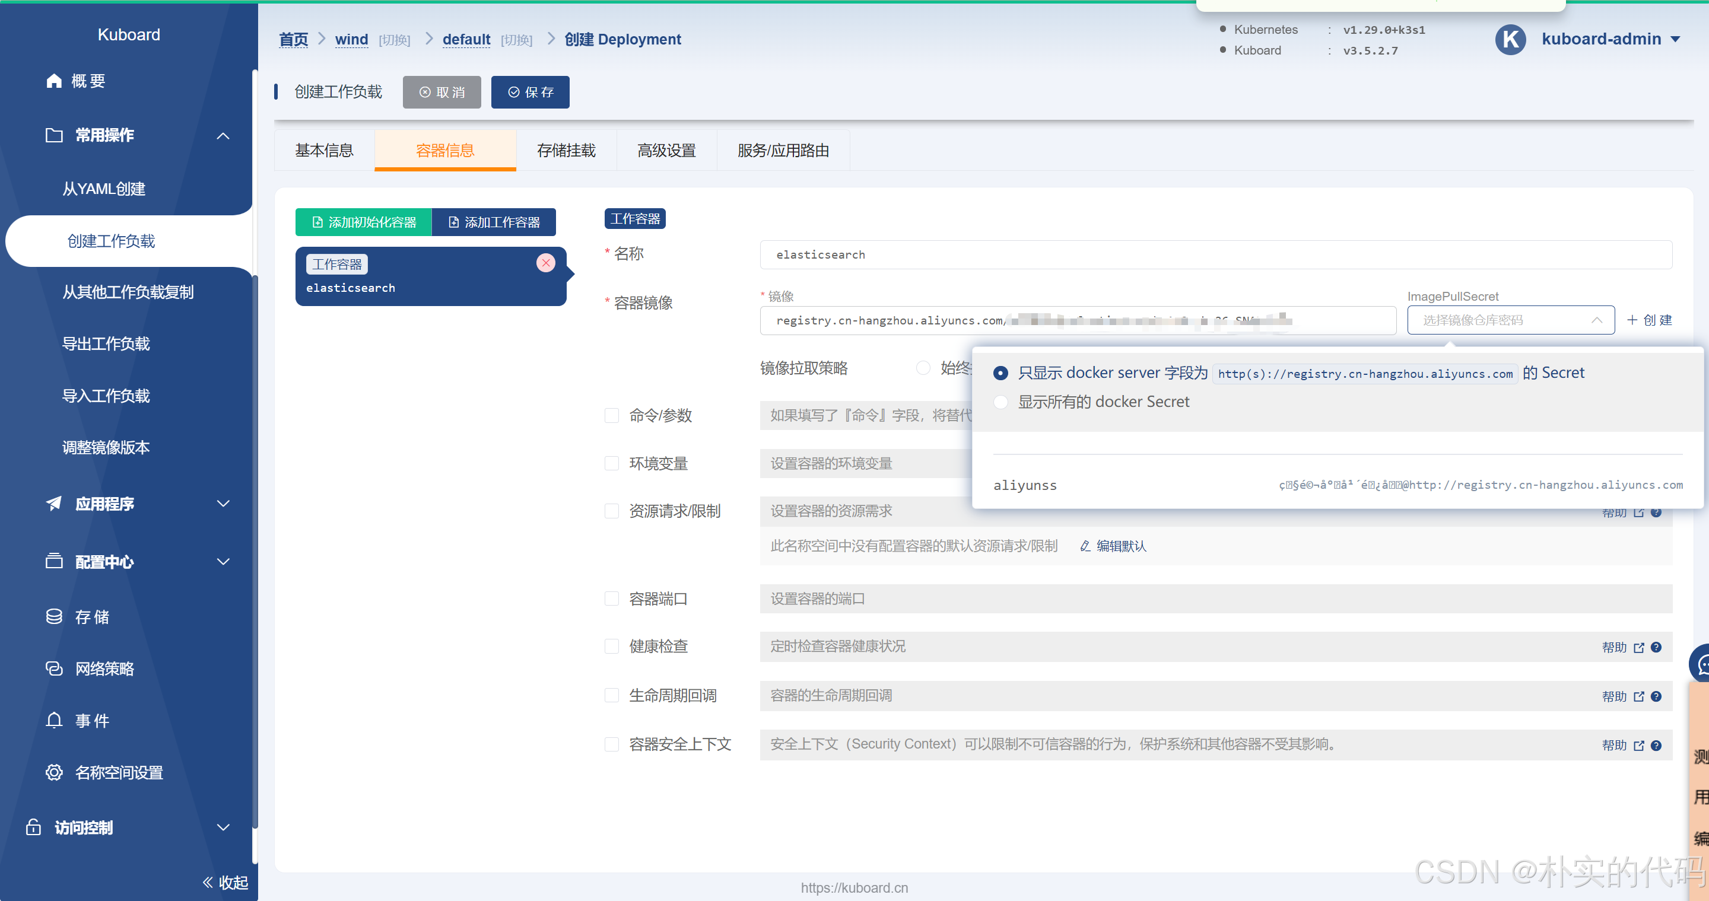Viewport: 1709px width, 901px height.
Task: Remove elasticsearch container with red X icon
Action: (545, 263)
